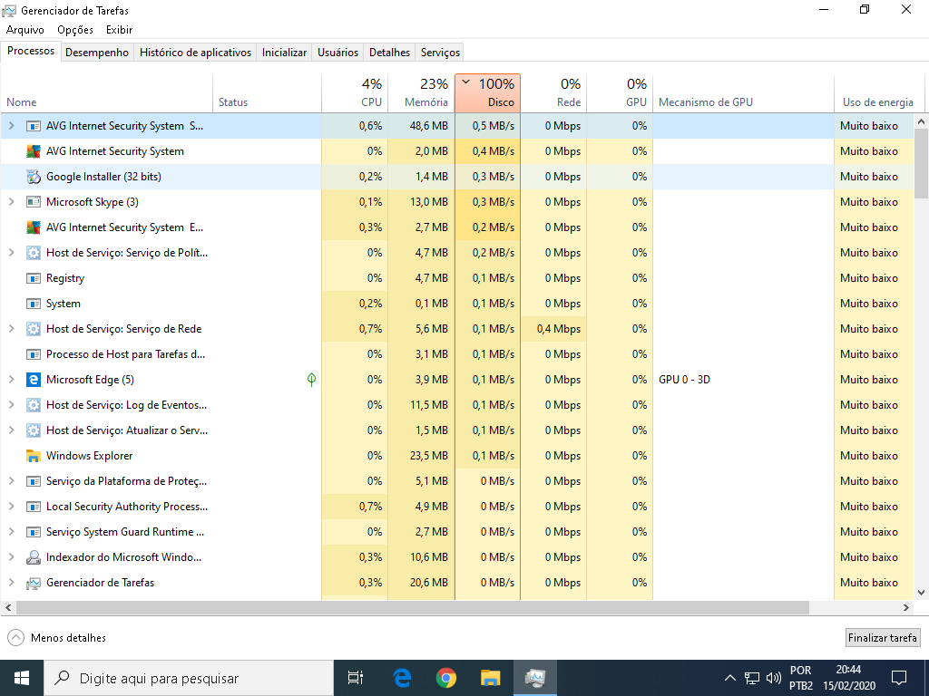This screenshot has height=696, width=929.
Task: Switch to the Desempenho tab
Action: 97,52
